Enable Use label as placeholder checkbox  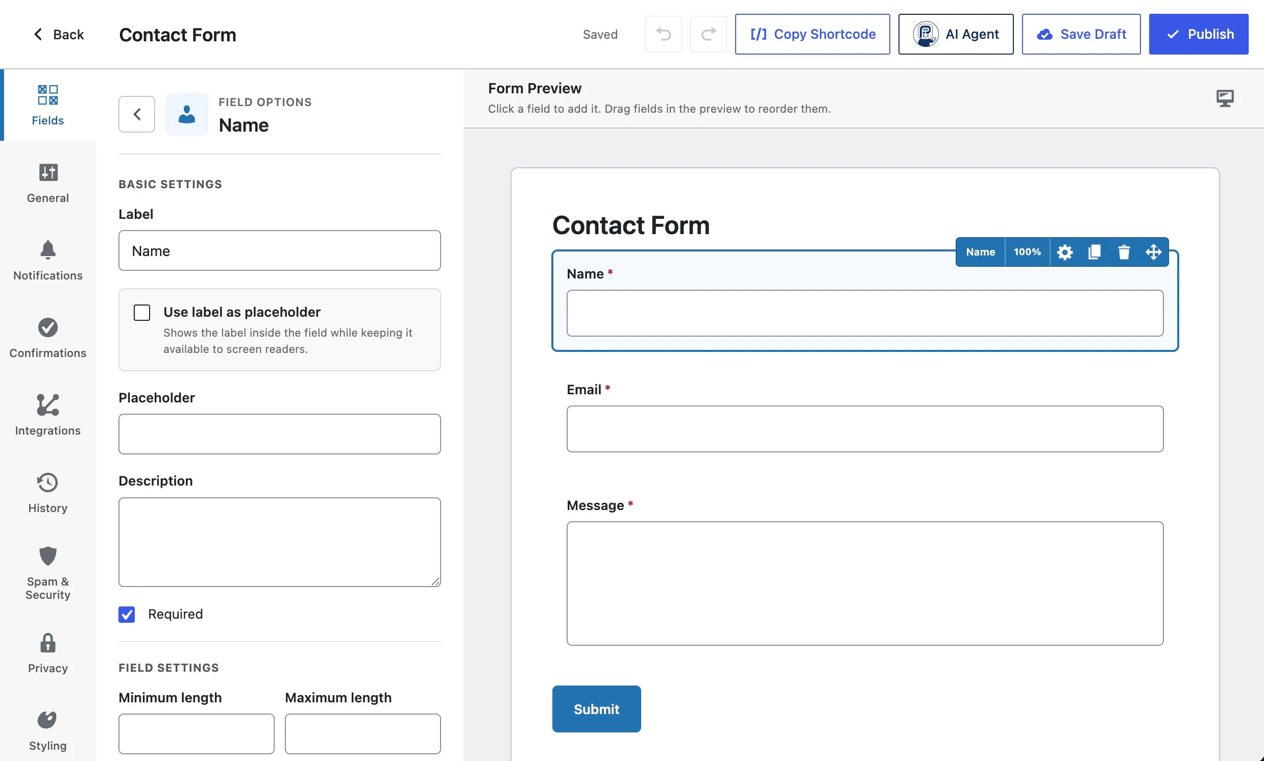tap(142, 313)
